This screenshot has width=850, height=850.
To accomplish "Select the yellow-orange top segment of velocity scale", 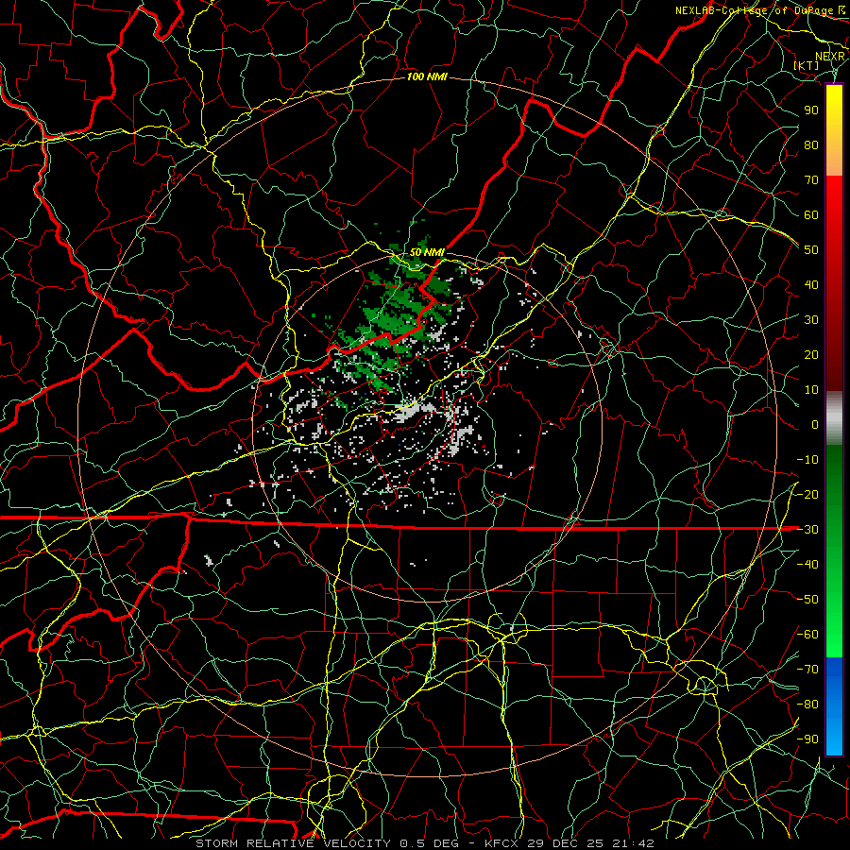I will (x=834, y=130).
